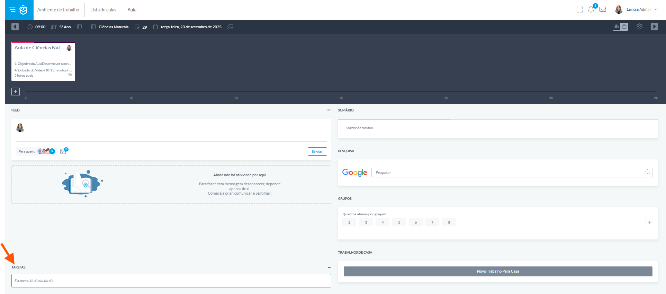666x294 pixels.
Task: Select the Aula tab
Action: click(132, 10)
